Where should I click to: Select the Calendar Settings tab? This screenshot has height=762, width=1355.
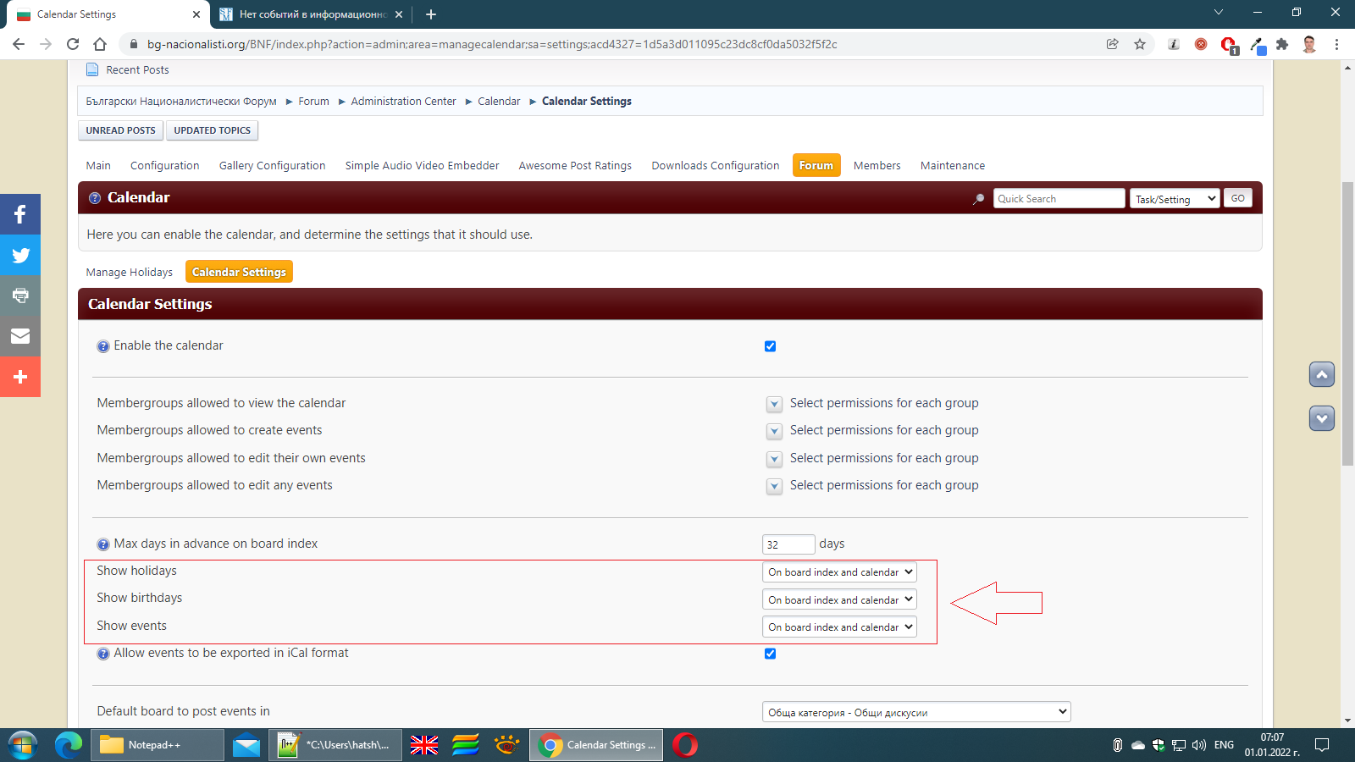[239, 272]
